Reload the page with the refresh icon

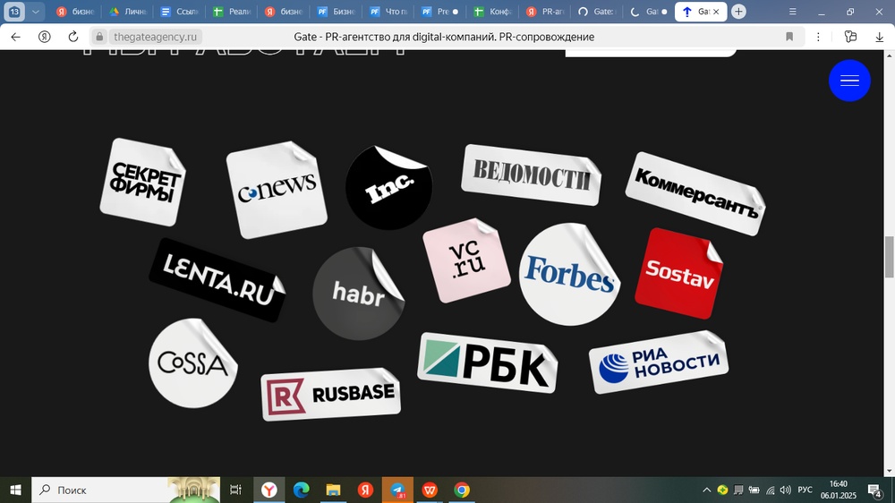pos(73,37)
